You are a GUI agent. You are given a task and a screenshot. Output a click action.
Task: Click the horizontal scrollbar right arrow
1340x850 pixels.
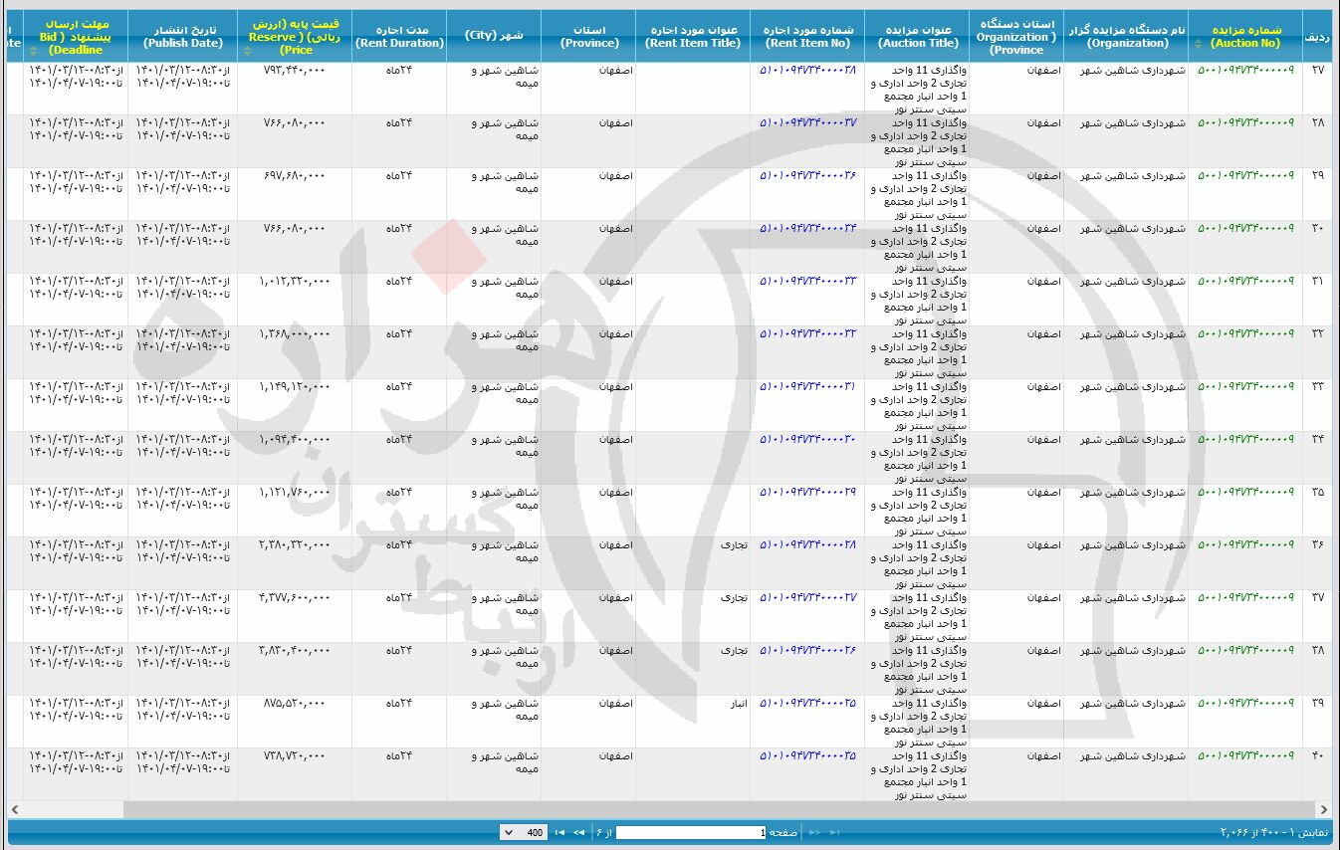1323,809
